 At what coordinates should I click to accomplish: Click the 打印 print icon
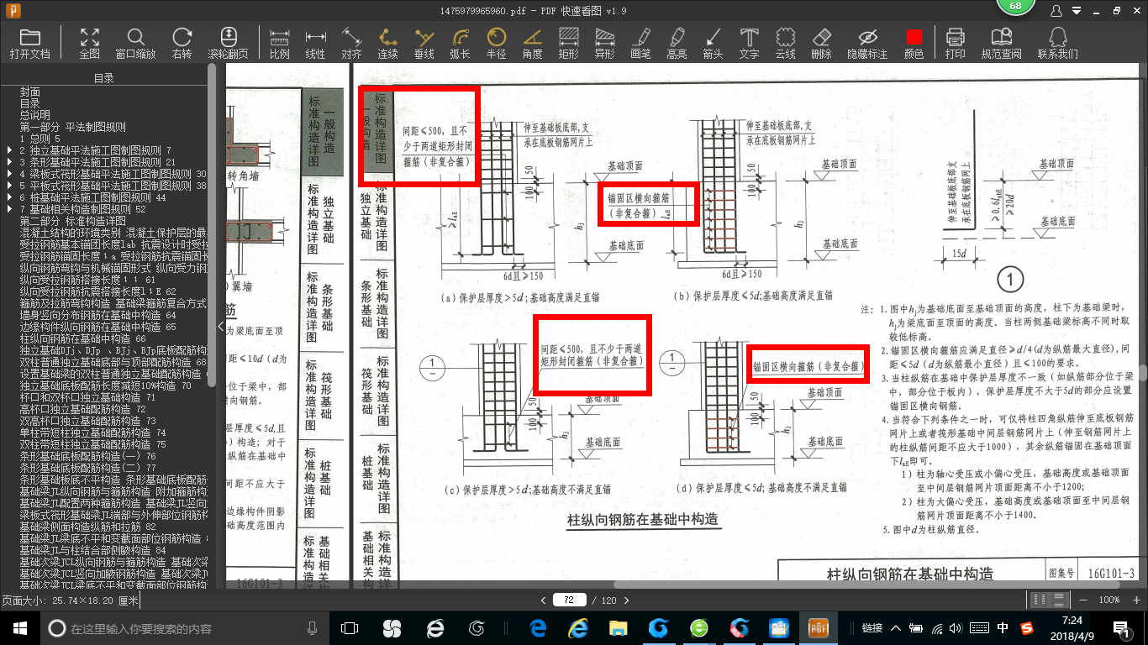(x=955, y=43)
